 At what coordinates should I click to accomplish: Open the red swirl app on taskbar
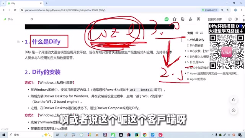point(160,135)
